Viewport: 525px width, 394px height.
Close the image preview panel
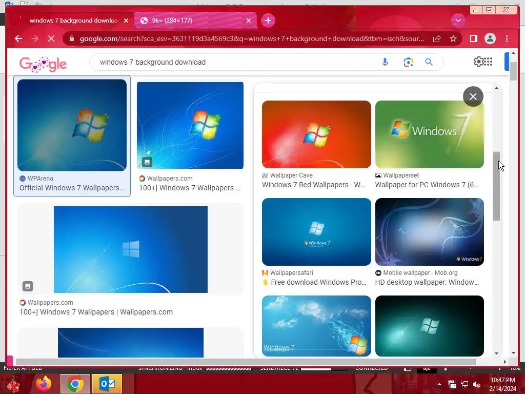pyautogui.click(x=473, y=96)
